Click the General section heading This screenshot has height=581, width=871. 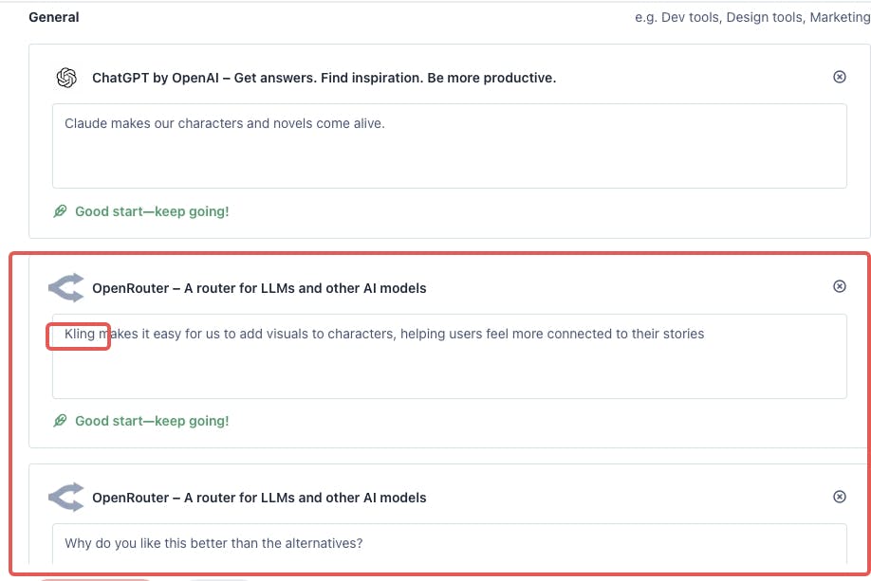pos(54,17)
